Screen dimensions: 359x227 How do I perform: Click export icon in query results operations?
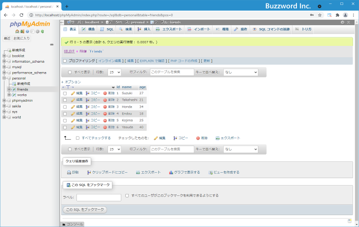click(138, 173)
